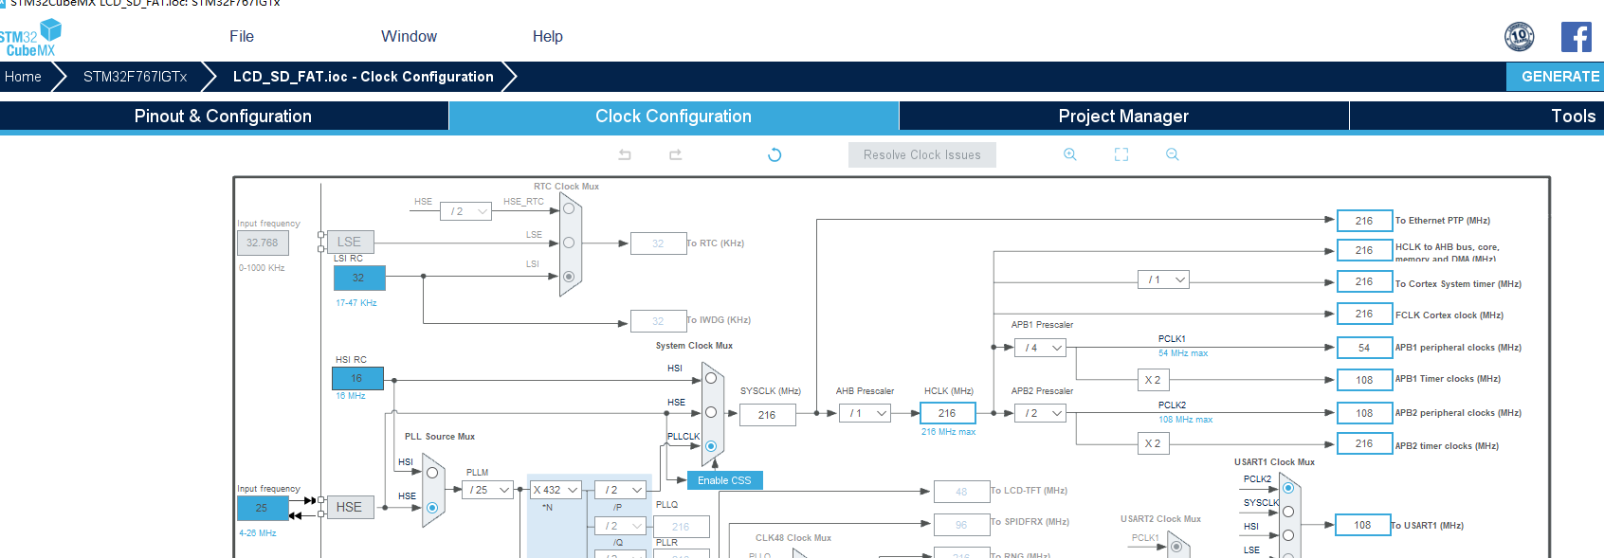This screenshot has height=558, width=1604.
Task: Click the 10-year anniversary badge icon
Action: coord(1520,37)
